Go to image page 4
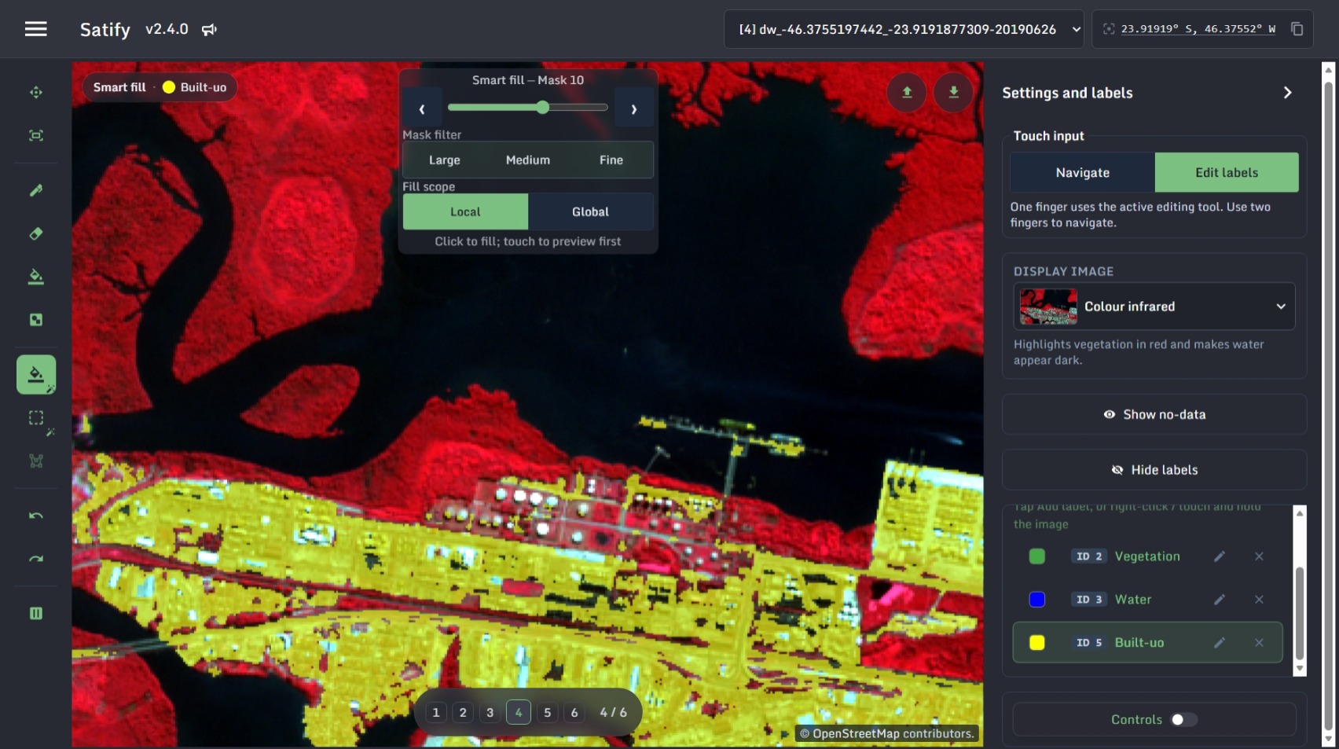This screenshot has height=749, width=1339. 519,713
